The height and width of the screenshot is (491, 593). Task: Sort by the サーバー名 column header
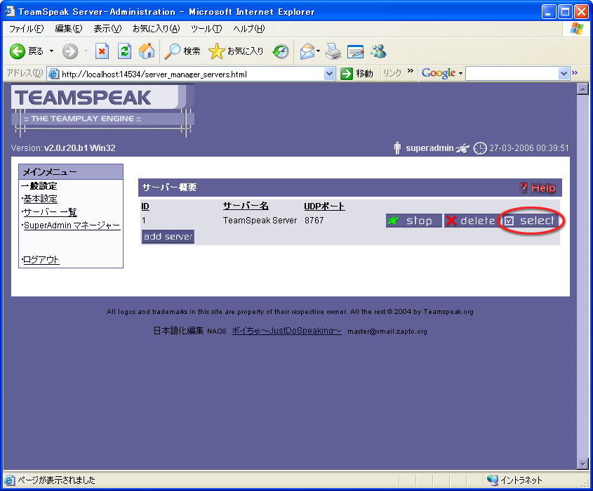pyautogui.click(x=246, y=206)
